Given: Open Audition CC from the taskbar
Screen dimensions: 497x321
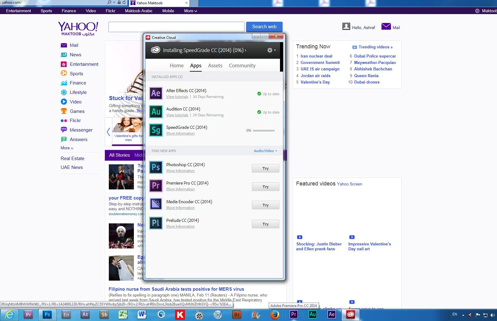Looking at the screenshot, I should [x=313, y=315].
